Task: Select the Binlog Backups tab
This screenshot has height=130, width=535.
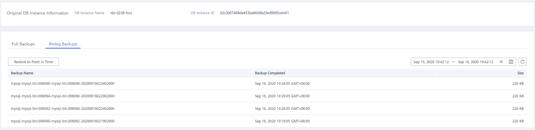Action: click(63, 44)
